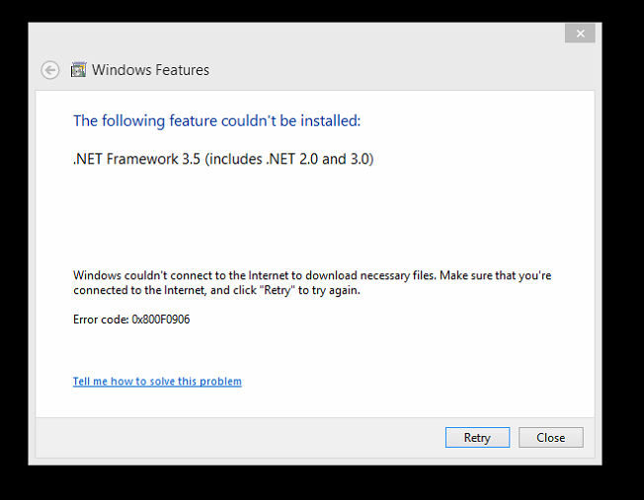
Task: Click the Close button at the bottom
Action: pos(550,437)
